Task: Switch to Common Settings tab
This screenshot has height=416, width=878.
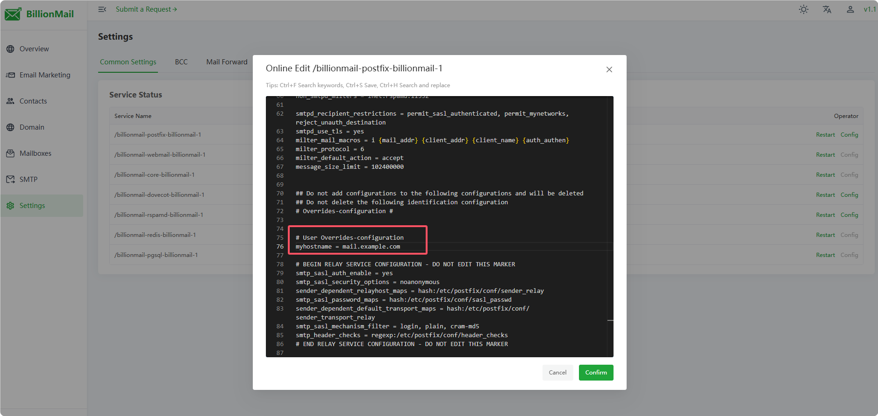Action: coord(128,62)
